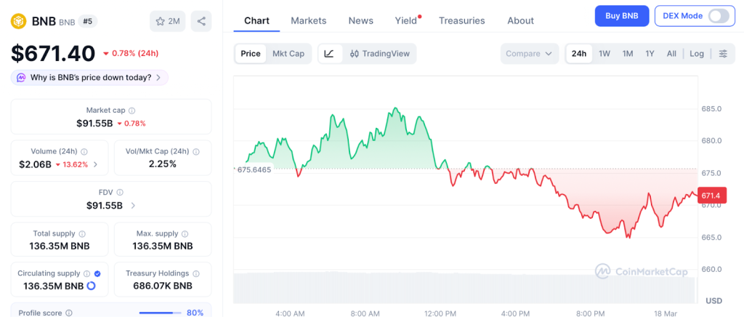Click the Total supply info icon
The image size is (744, 317).
[82, 233]
